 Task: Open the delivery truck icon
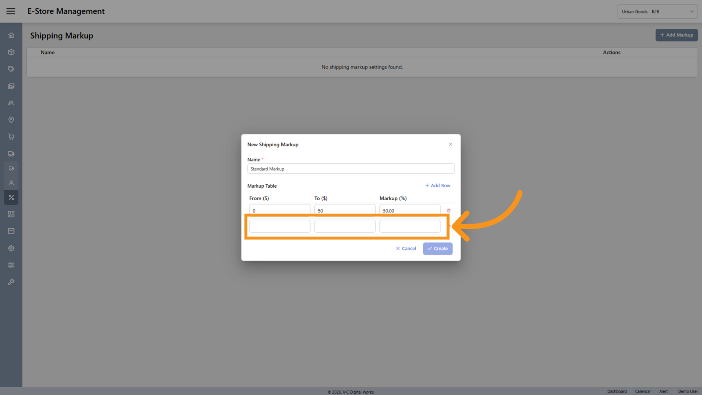click(11, 153)
